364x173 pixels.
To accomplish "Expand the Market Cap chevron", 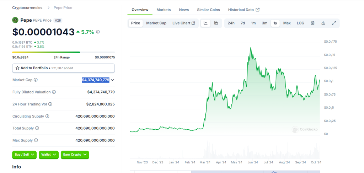I will [x=113, y=80].
